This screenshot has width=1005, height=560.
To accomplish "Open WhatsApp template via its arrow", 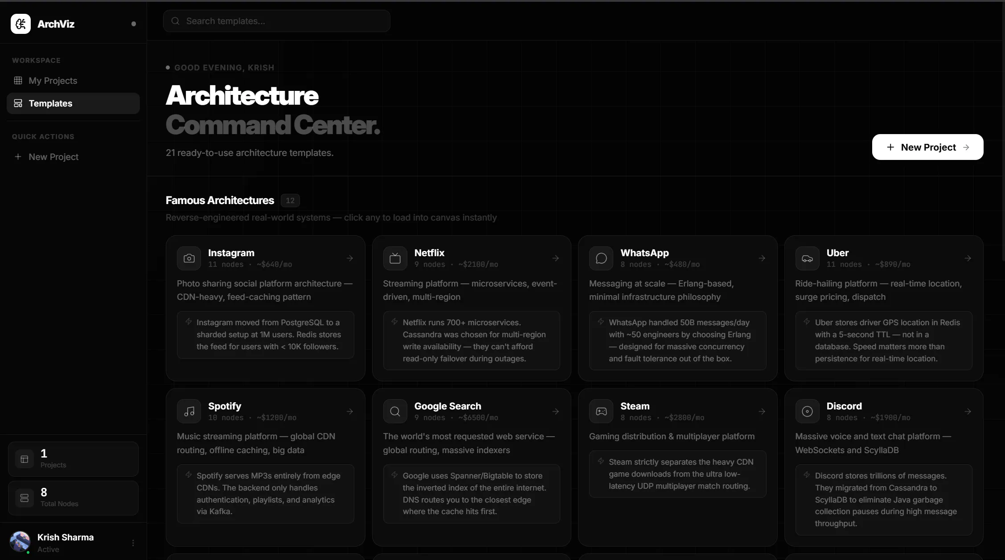I will 762,258.
